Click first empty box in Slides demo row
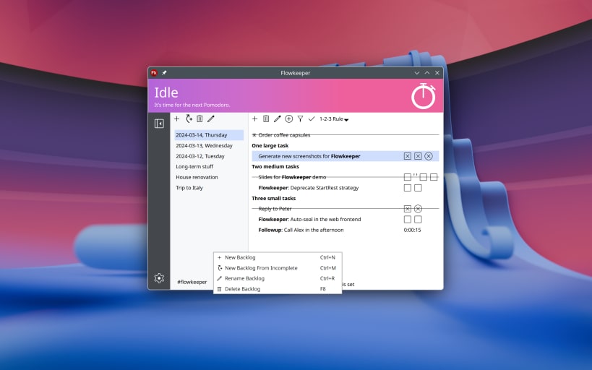This screenshot has width=592, height=370. (x=408, y=177)
